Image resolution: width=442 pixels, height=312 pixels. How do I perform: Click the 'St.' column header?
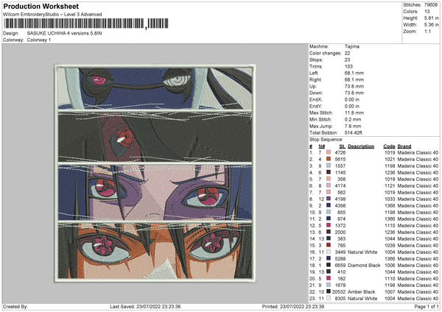(343, 146)
